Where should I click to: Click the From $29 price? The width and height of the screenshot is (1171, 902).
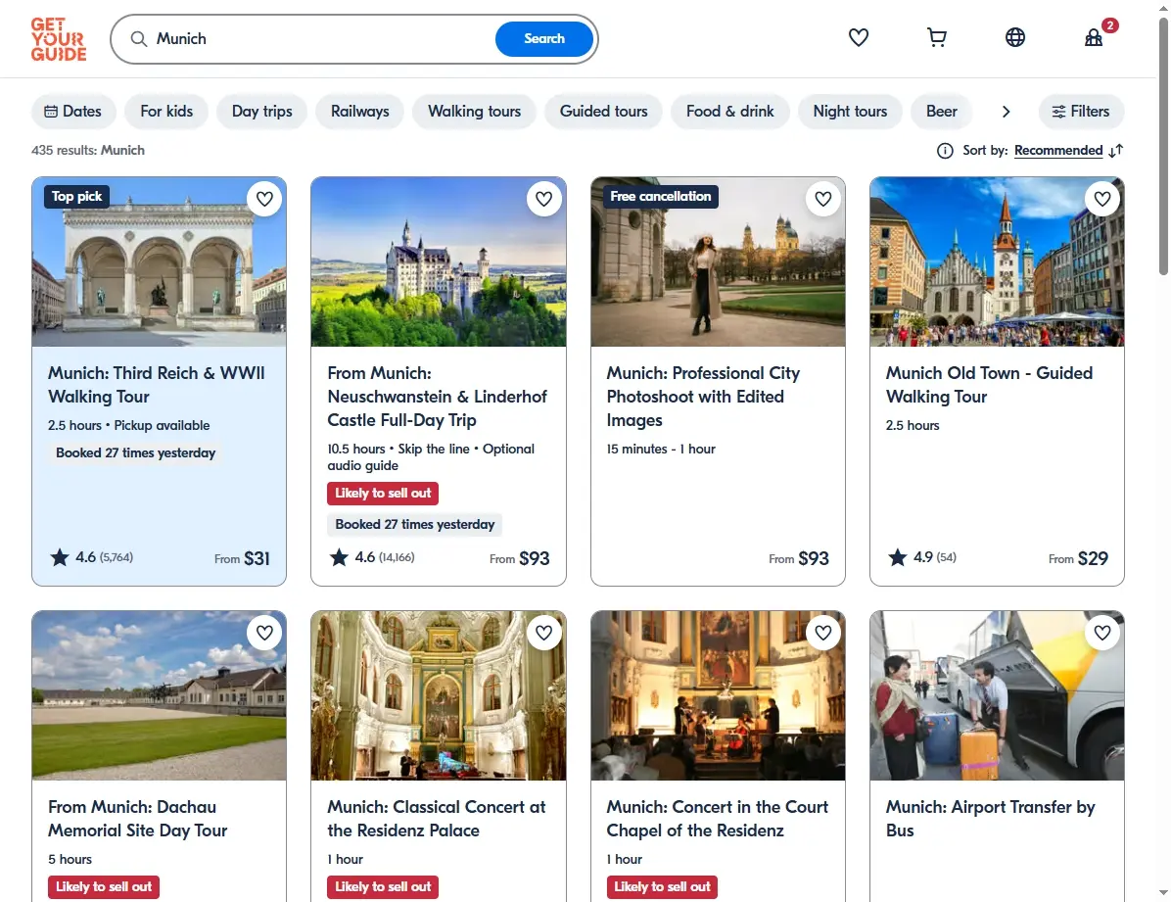1078,558
